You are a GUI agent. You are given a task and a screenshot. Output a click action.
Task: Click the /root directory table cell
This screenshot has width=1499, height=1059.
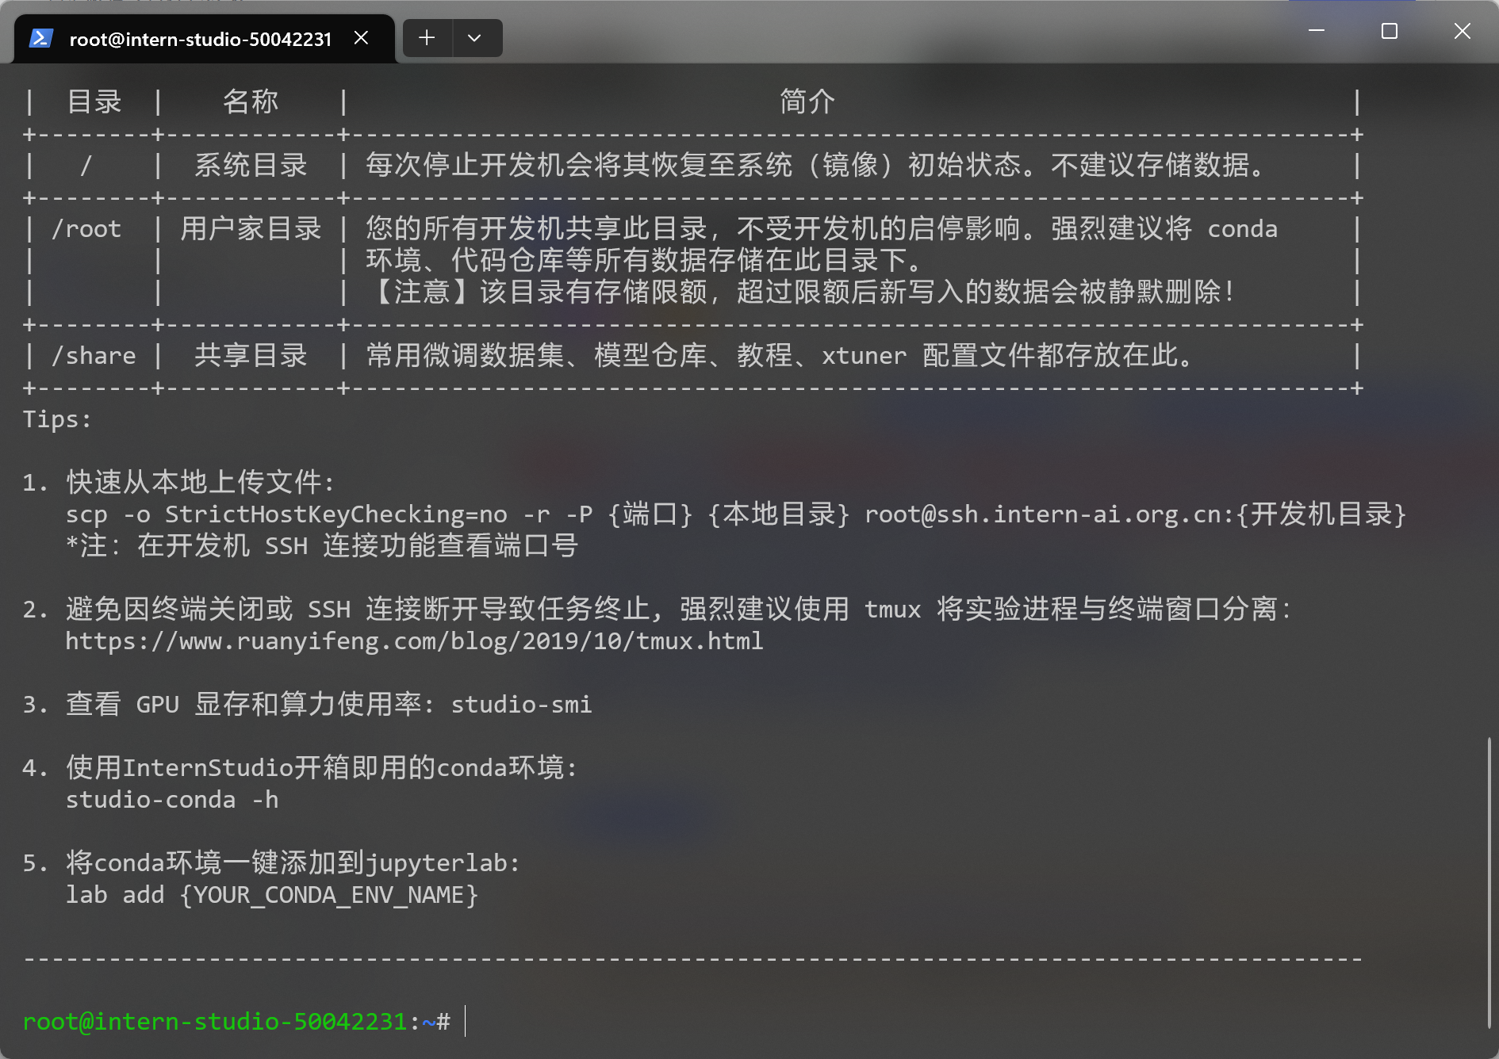86,229
